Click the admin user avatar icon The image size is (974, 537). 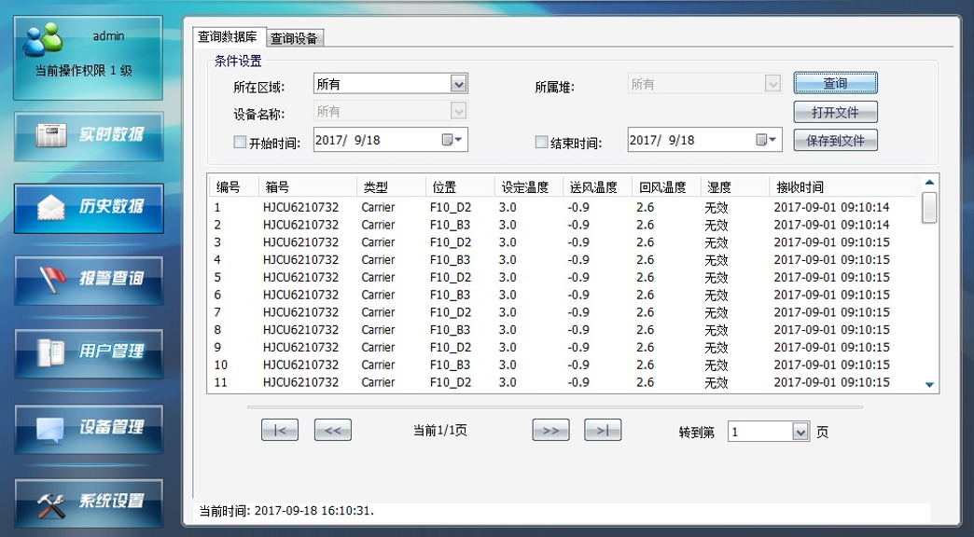click(x=43, y=38)
